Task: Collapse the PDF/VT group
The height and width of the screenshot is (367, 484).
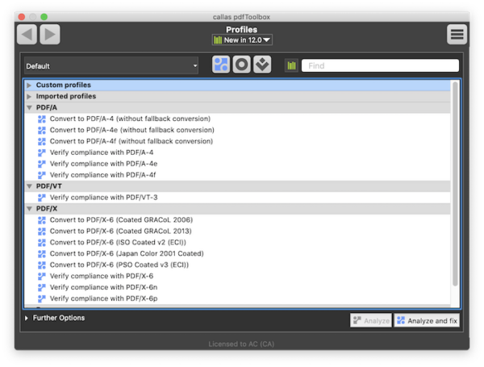Action: click(x=29, y=186)
